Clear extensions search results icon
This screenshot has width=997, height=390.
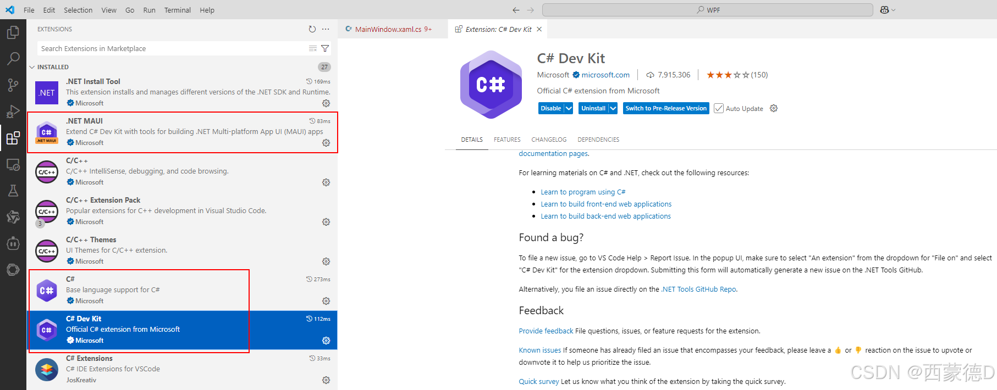pos(313,48)
